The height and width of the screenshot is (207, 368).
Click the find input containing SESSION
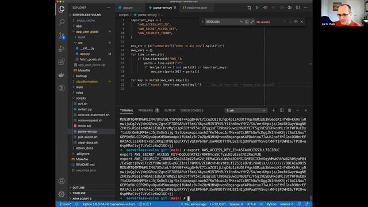222,22
